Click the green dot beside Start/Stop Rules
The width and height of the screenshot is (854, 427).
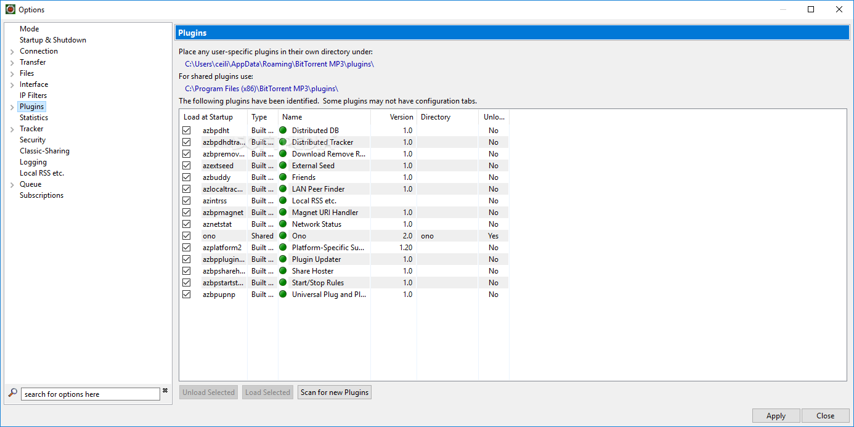click(283, 283)
